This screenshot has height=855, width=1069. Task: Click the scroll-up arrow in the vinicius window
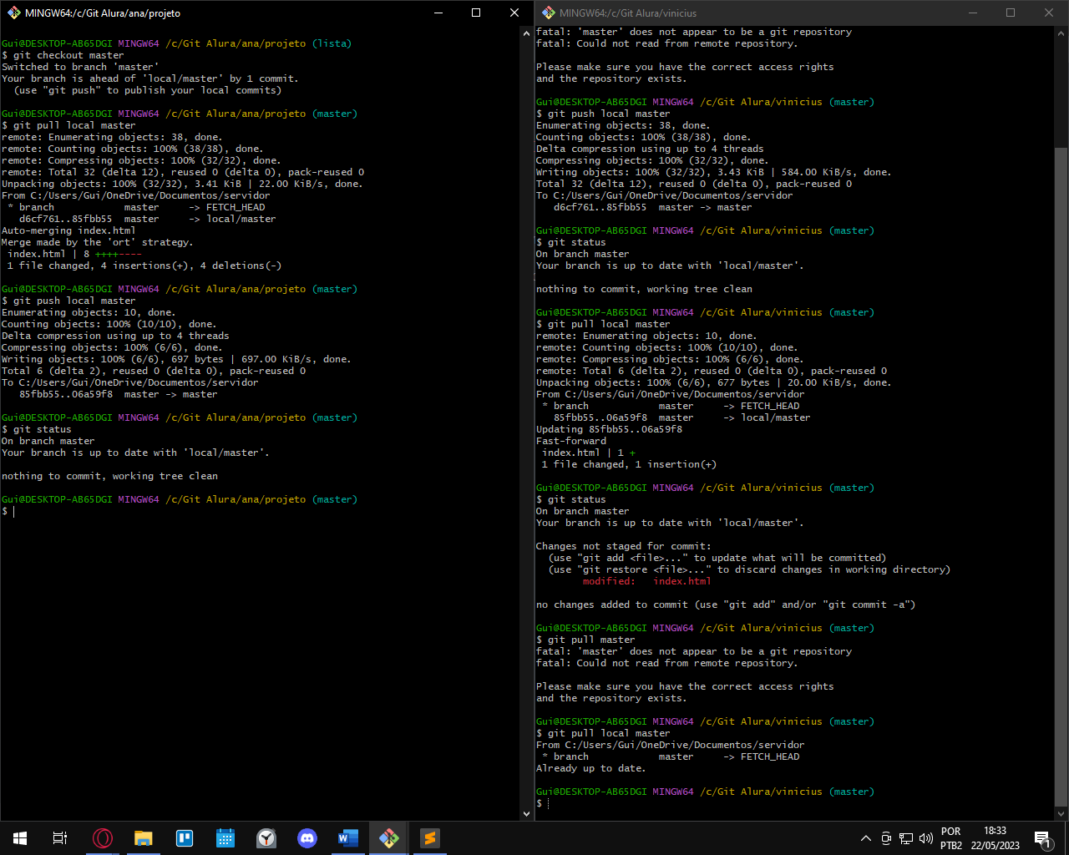1061,33
